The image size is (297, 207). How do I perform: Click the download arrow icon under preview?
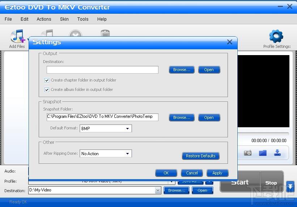click(x=277, y=153)
